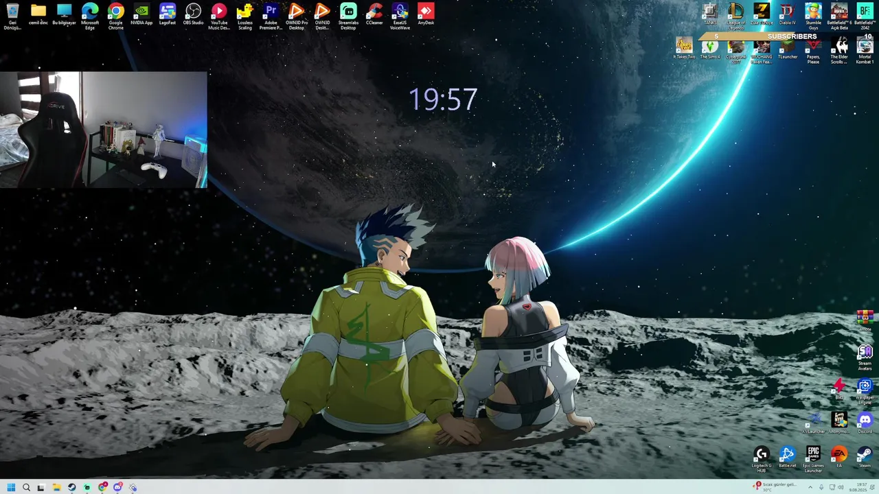Open YouTube Music Desktop shortcut
879x494 pixels.
(219, 16)
